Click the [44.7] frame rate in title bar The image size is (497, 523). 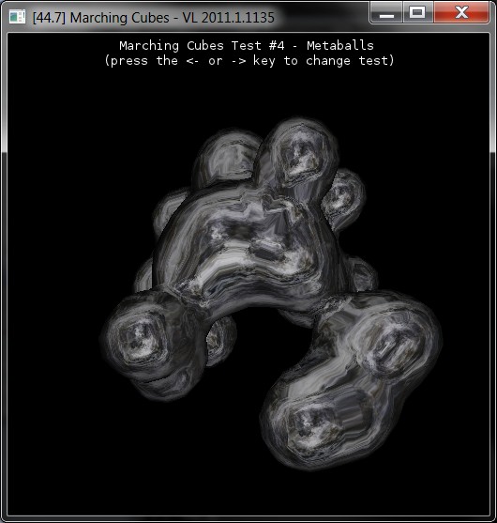tap(50, 17)
